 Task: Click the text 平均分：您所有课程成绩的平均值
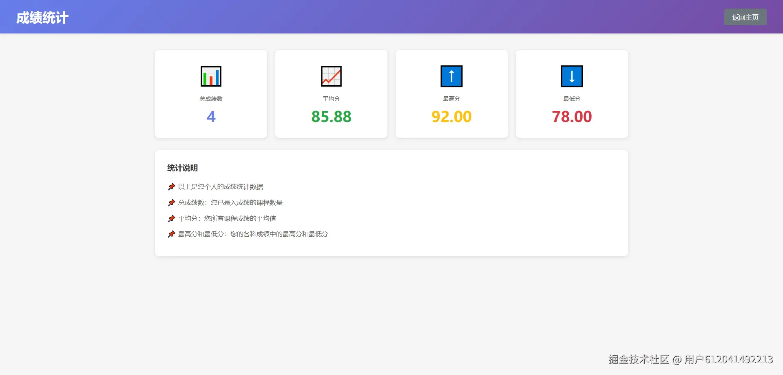[x=227, y=219]
